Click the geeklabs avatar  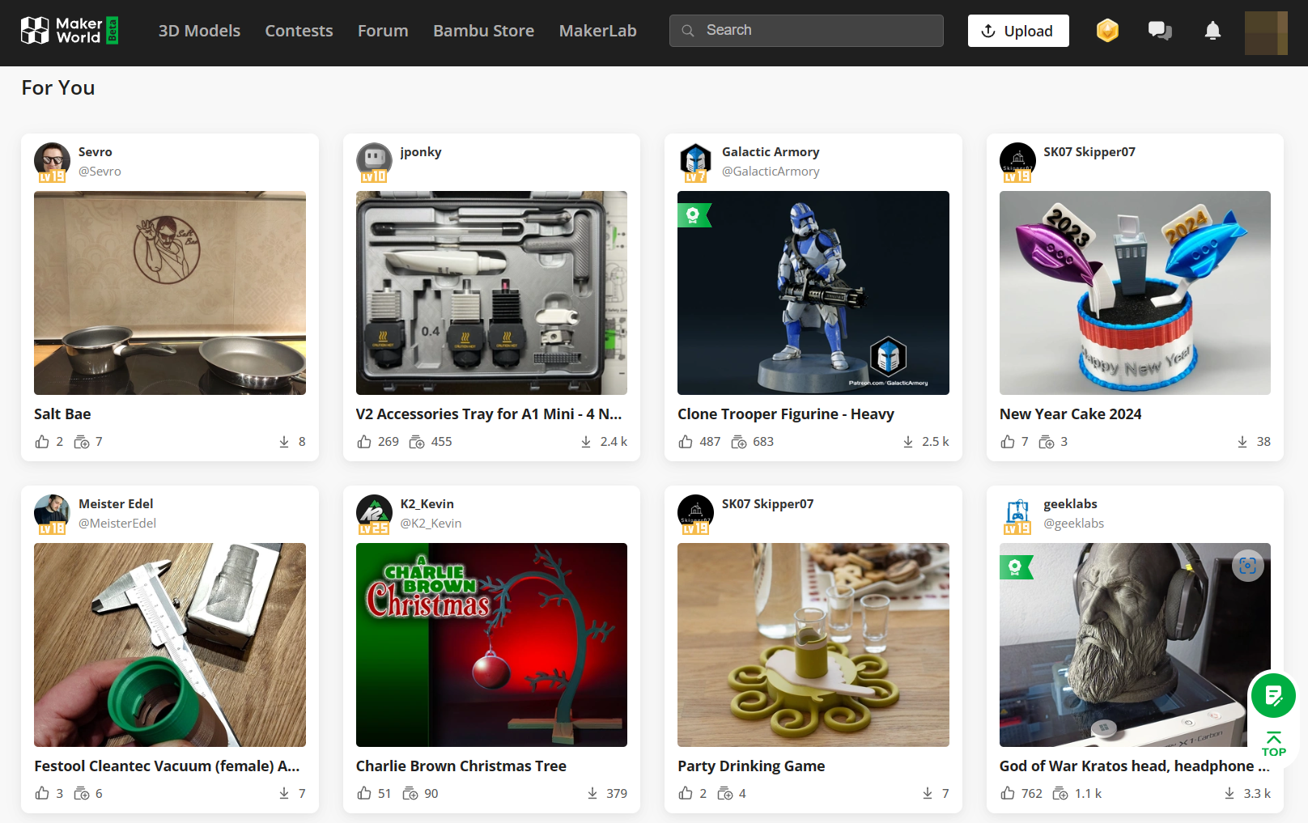(x=1017, y=513)
